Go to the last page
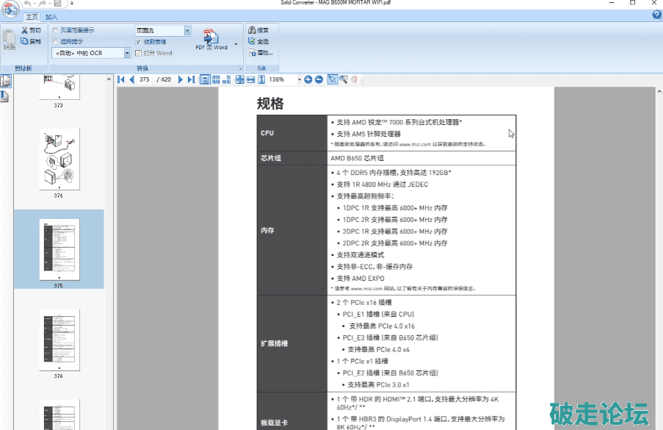Image resolution: width=663 pixels, height=430 pixels. 191,79
